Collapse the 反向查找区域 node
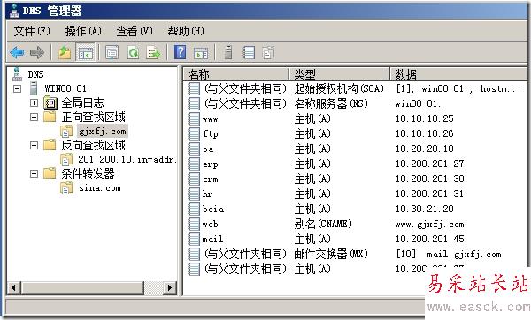Screen dimensions: 531x320 [x=34, y=146]
